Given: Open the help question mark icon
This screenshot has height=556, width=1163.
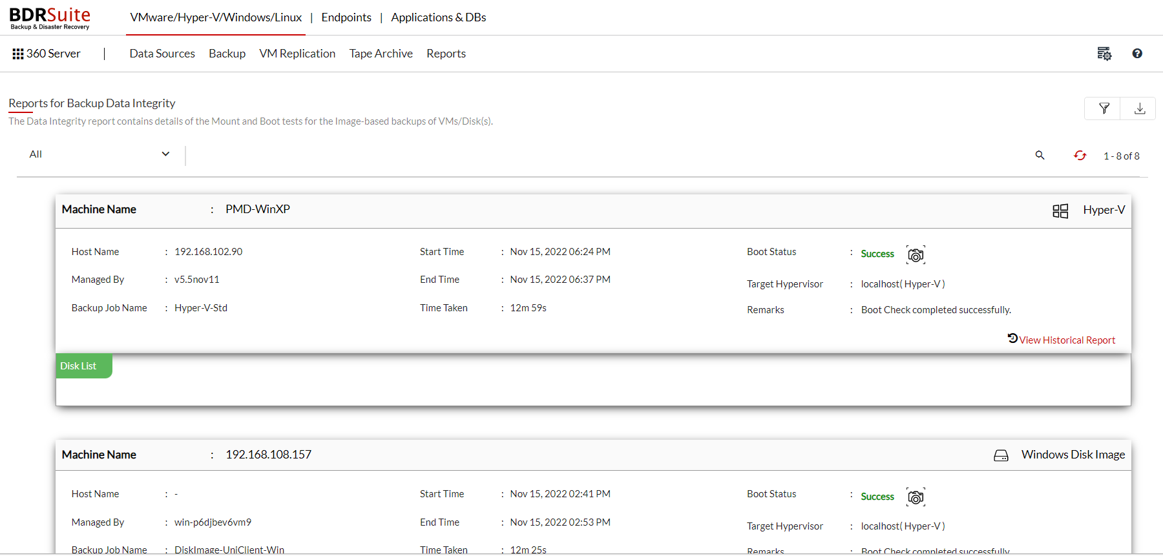Looking at the screenshot, I should [x=1137, y=54].
